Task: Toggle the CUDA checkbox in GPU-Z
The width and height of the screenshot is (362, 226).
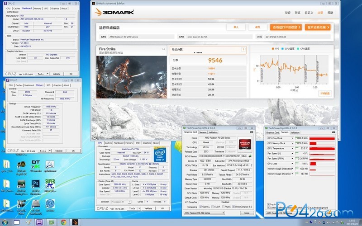Action: click(x=212, y=207)
